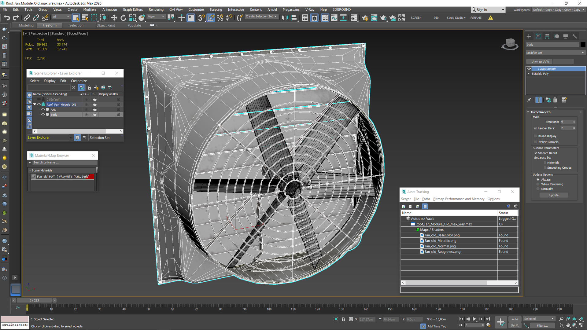Select the Move transform tool
The width and height of the screenshot is (587, 330).
tap(114, 18)
